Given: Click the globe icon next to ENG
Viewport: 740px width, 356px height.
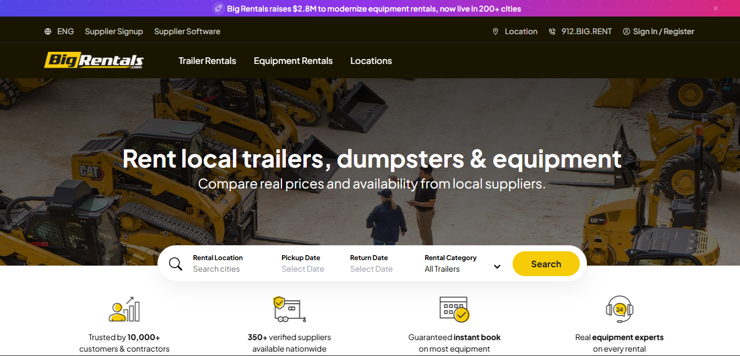Looking at the screenshot, I should (48, 31).
